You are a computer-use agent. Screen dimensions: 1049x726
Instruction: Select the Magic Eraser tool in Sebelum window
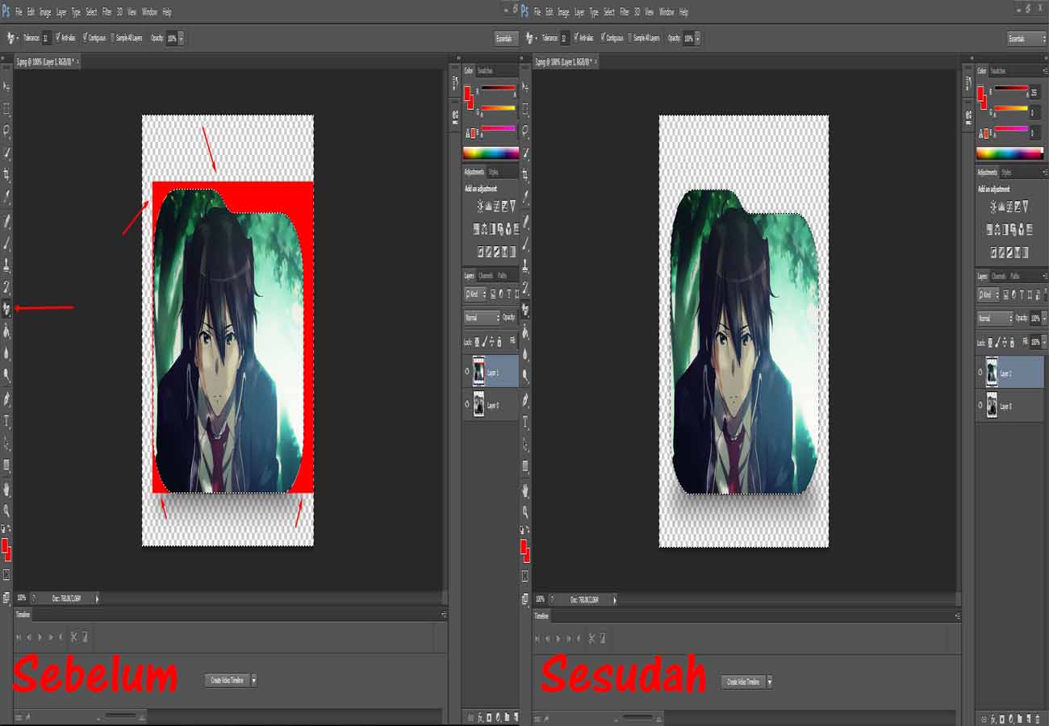[x=6, y=308]
